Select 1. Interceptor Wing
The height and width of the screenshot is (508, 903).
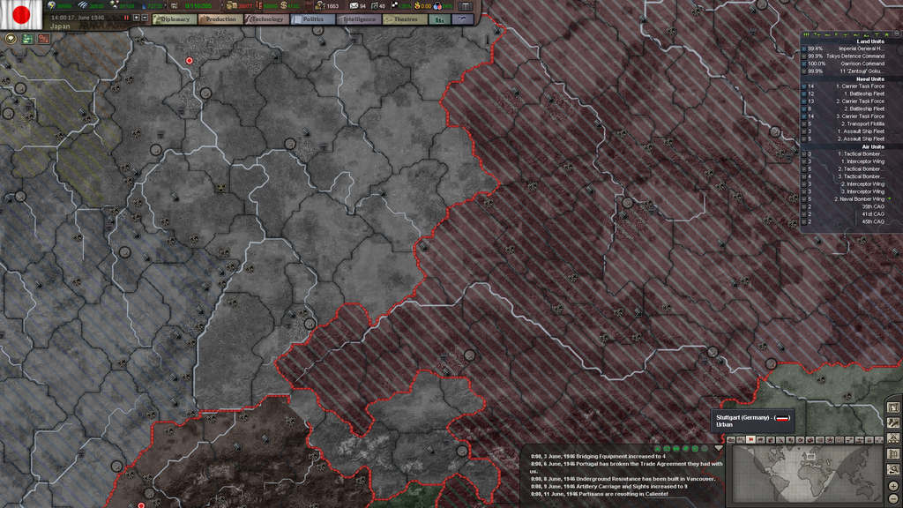pyautogui.click(x=862, y=161)
